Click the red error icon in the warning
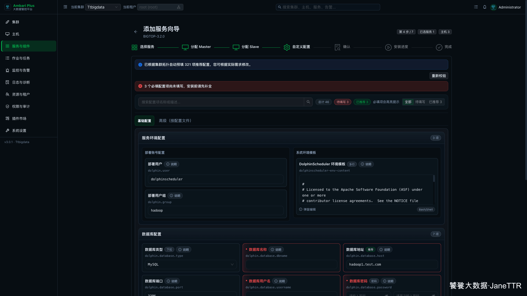Image resolution: width=527 pixels, height=296 pixels. tap(140, 86)
